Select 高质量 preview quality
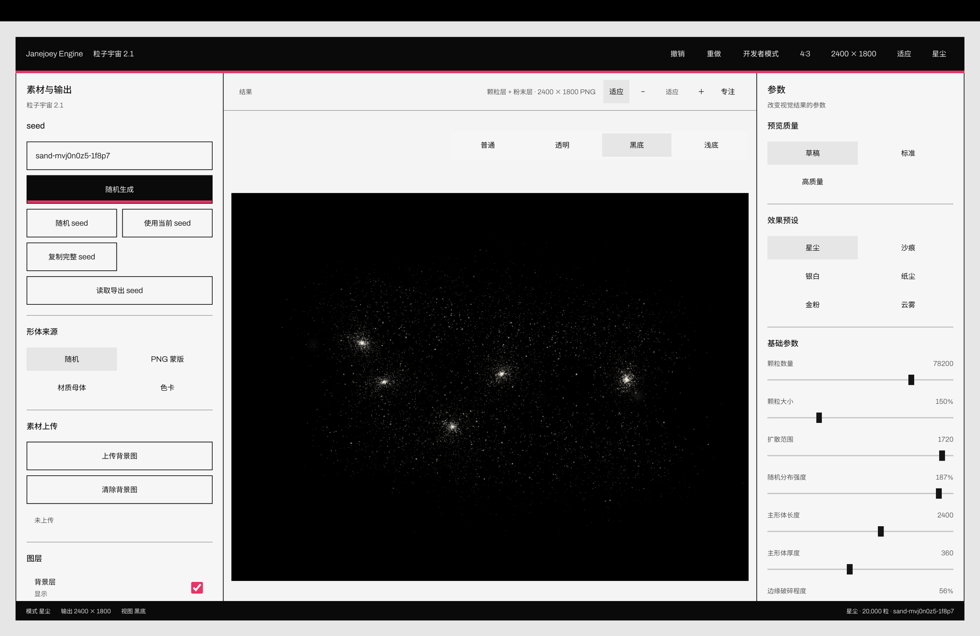980x636 pixels. (x=812, y=182)
